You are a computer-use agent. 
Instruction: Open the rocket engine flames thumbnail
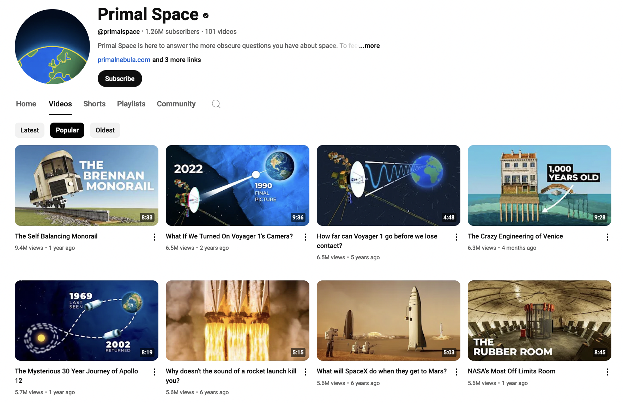click(x=237, y=321)
